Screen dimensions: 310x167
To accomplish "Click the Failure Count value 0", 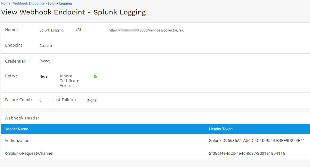I will pos(40,100).
